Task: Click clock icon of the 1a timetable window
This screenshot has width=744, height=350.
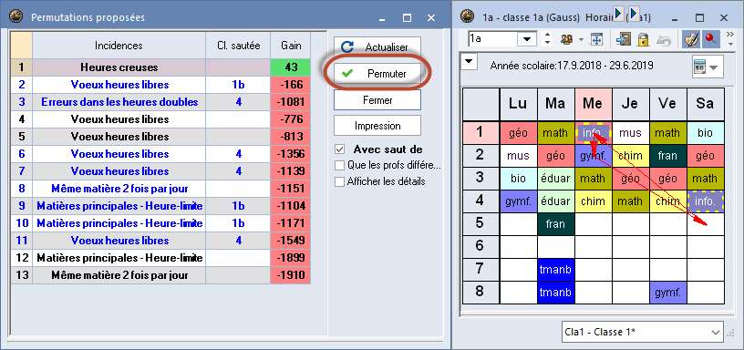Action: coord(468,17)
